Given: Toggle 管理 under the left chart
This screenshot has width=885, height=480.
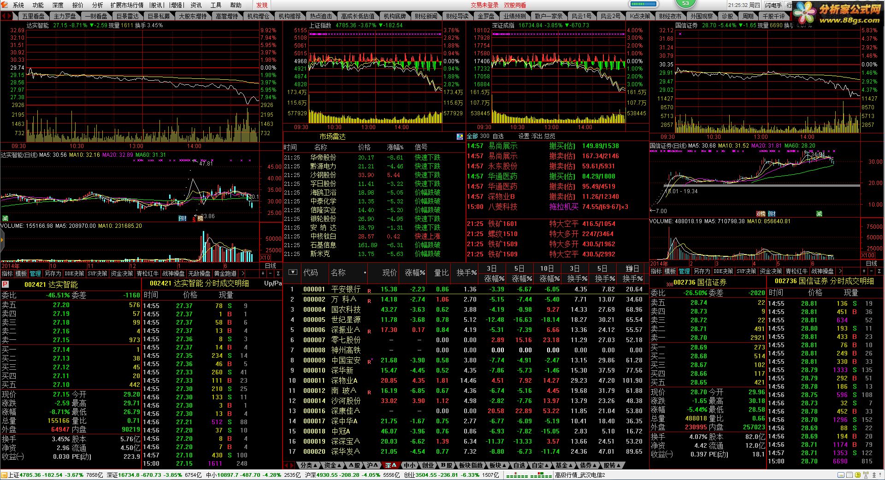Looking at the screenshot, I should pyautogui.click(x=35, y=273).
